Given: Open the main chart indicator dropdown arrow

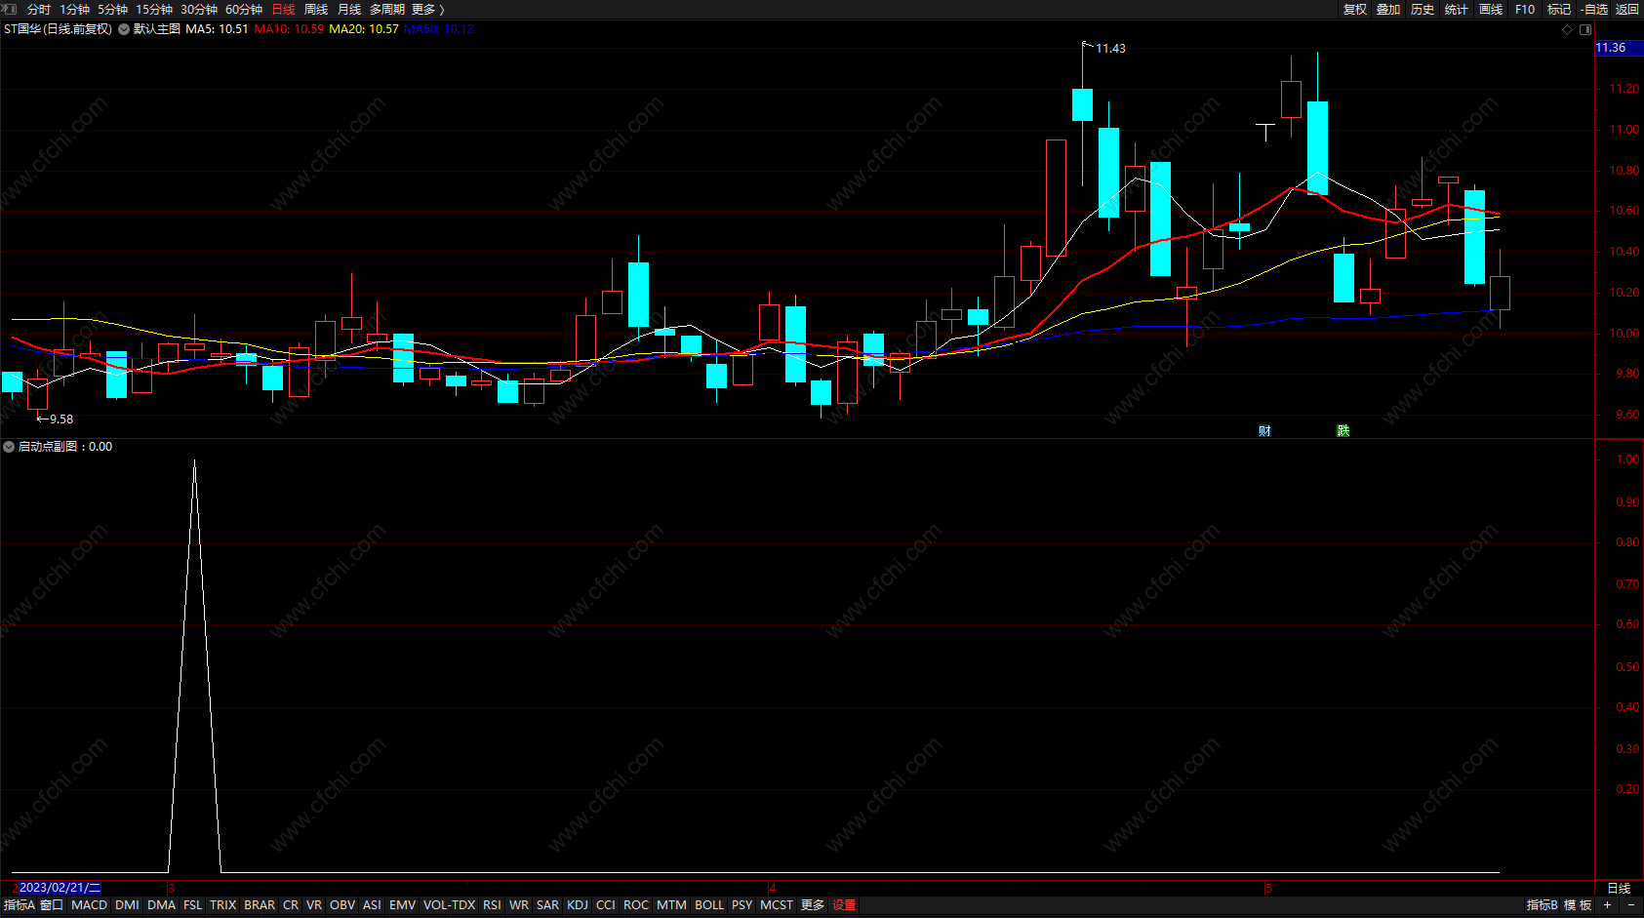Looking at the screenshot, I should 124,29.
